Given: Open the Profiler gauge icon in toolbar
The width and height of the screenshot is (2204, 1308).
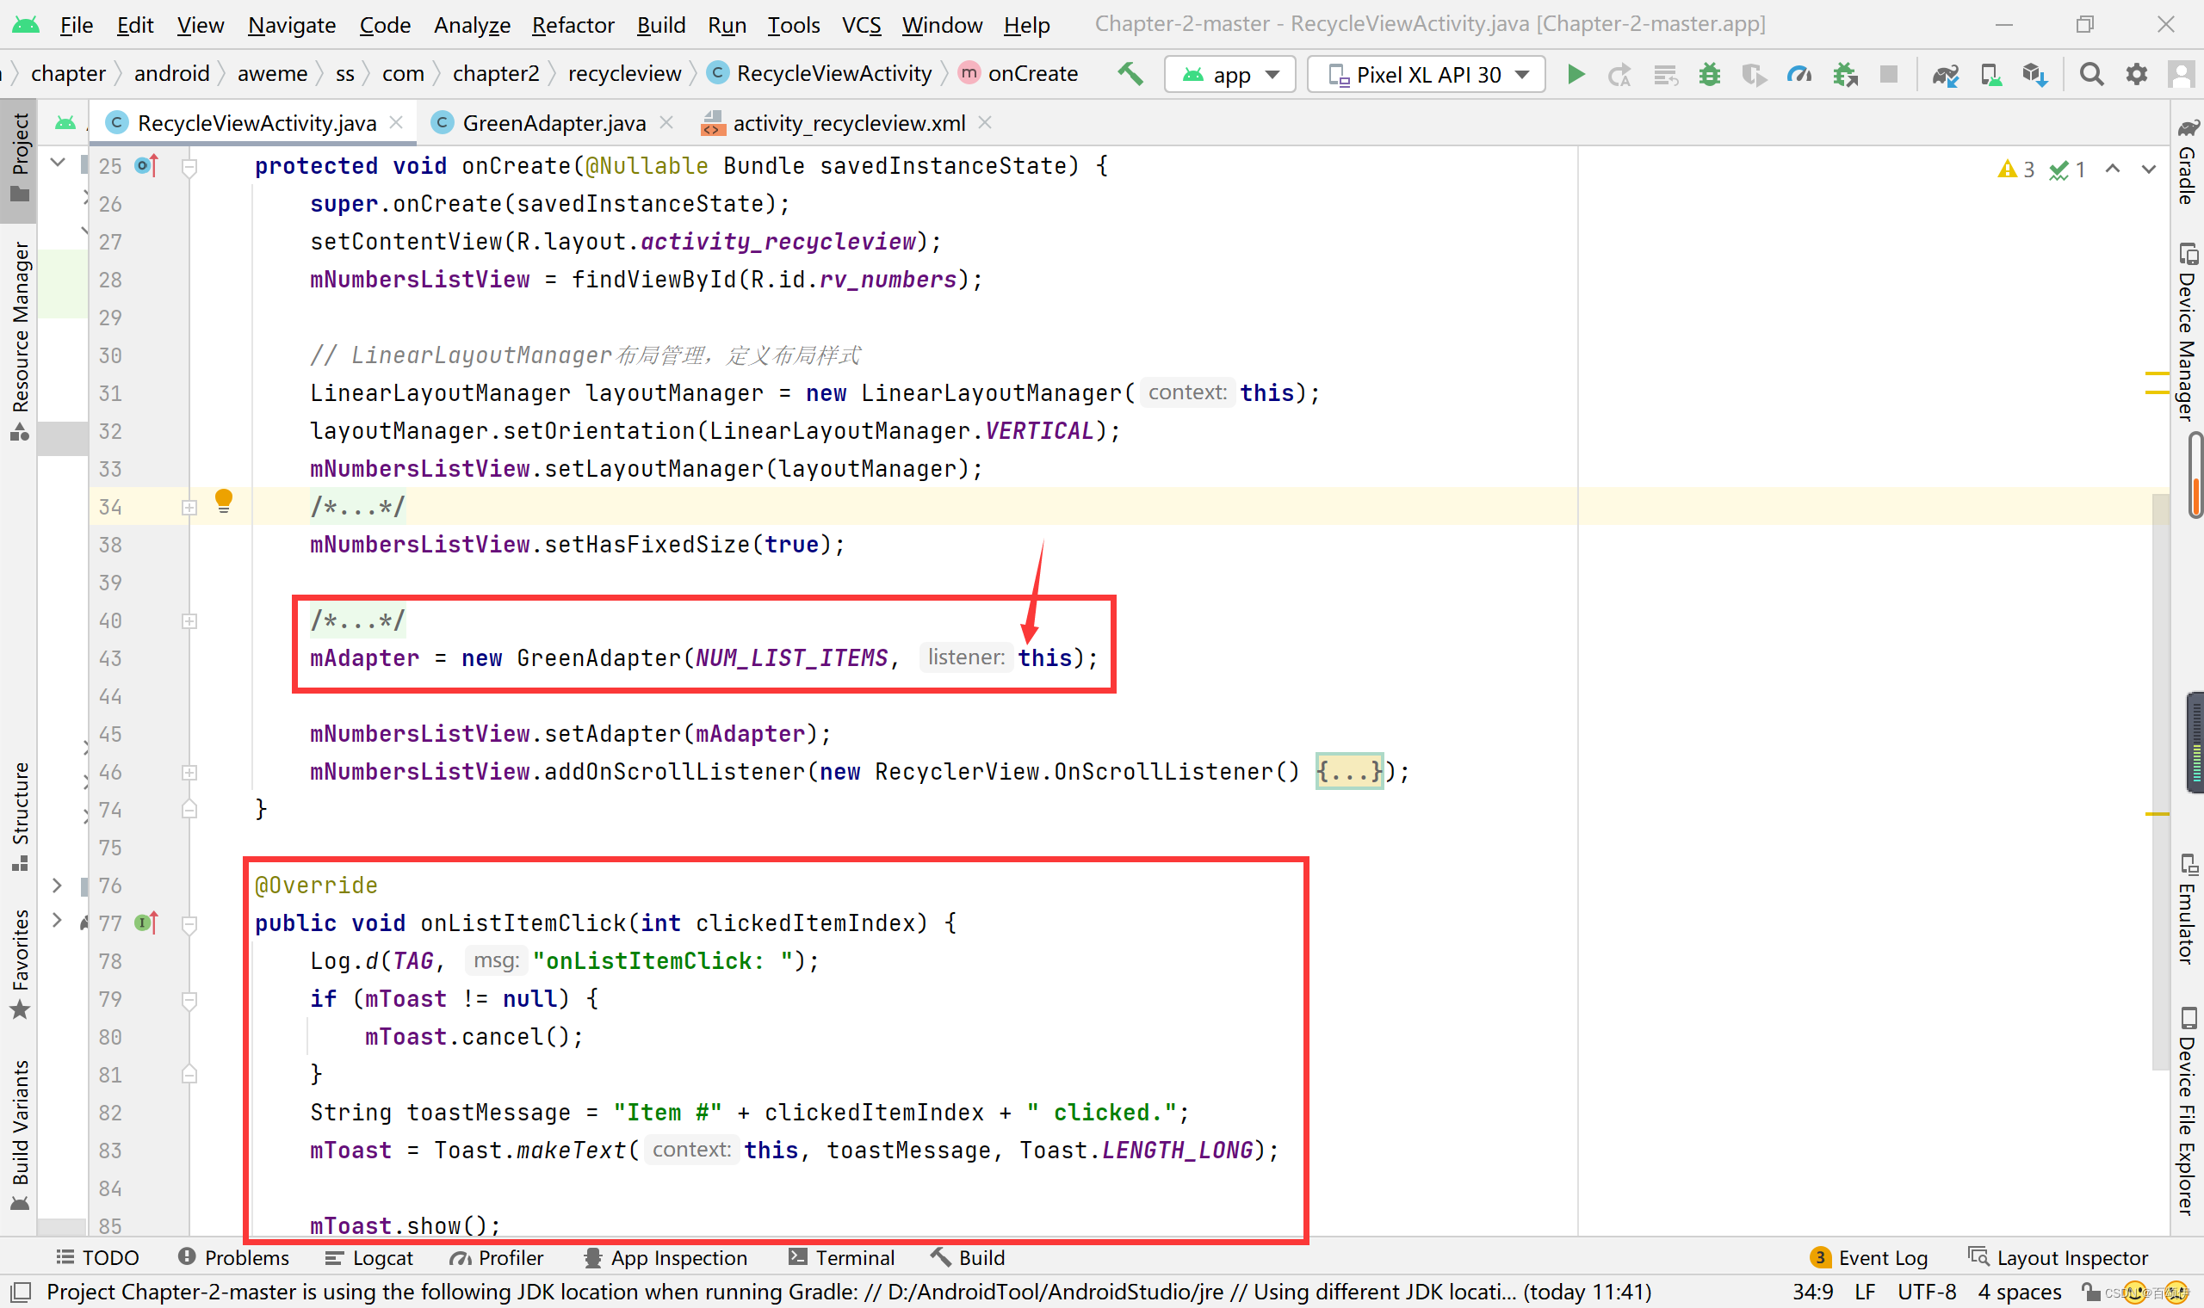Looking at the screenshot, I should (x=1798, y=75).
